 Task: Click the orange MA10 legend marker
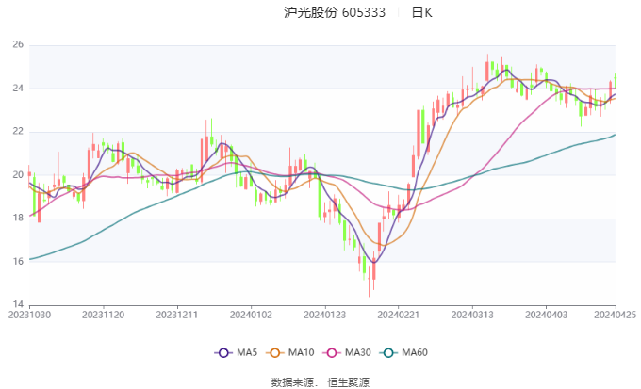click(x=277, y=352)
